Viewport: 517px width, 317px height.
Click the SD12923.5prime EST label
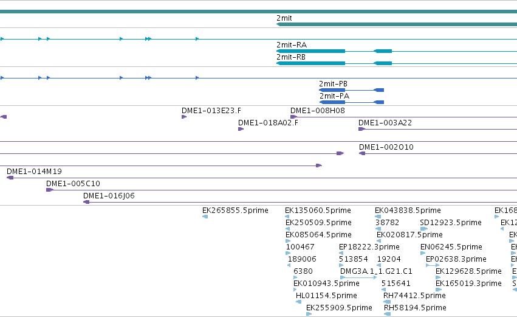click(x=451, y=223)
